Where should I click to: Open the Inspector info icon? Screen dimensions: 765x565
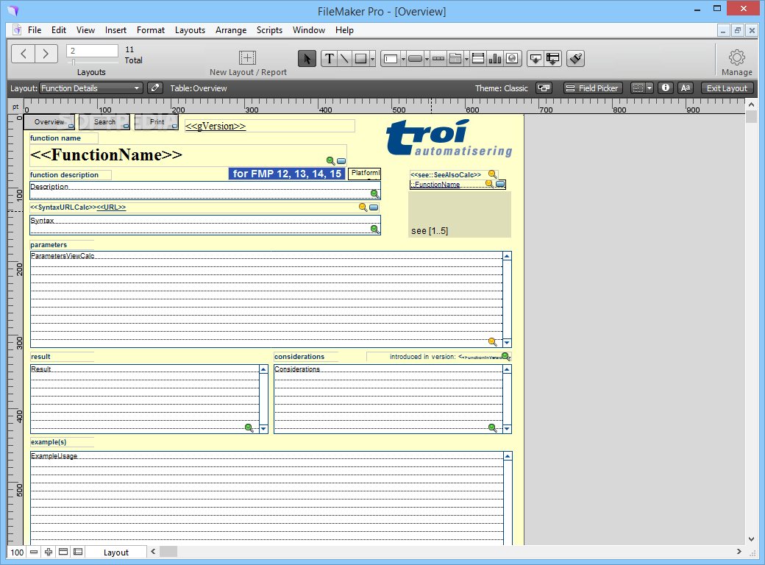click(x=666, y=88)
